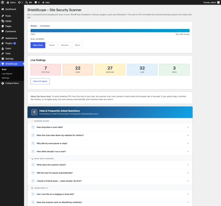
Task: Click the Start Scan button
Action: click(38, 45)
